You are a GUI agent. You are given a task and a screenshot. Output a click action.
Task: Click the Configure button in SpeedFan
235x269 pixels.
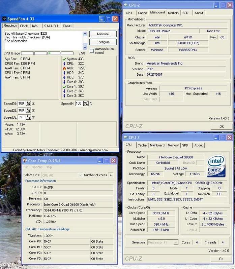coord(103,42)
